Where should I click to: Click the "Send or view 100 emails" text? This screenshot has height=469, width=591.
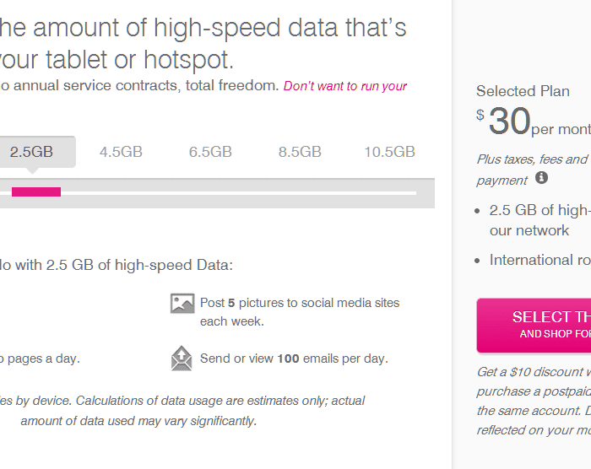point(294,358)
